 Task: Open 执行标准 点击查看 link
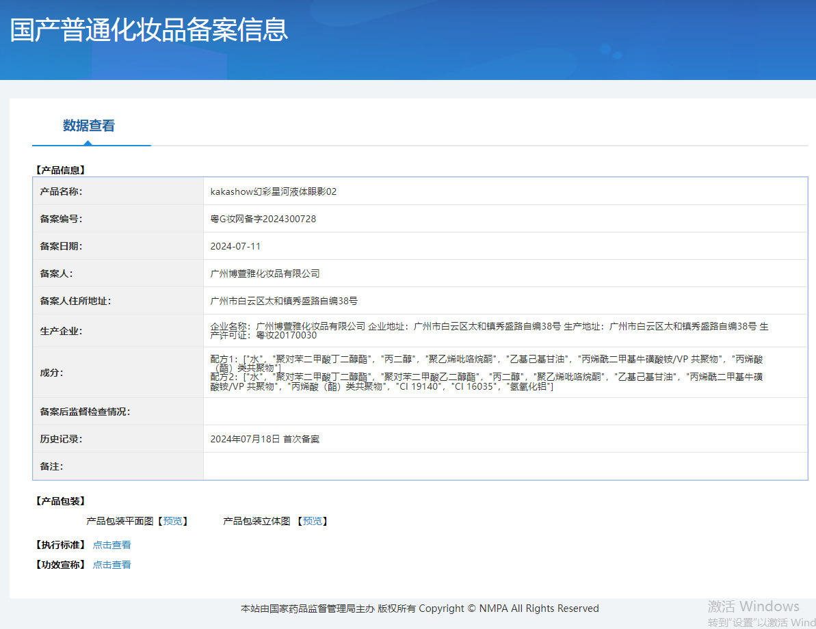(x=111, y=545)
